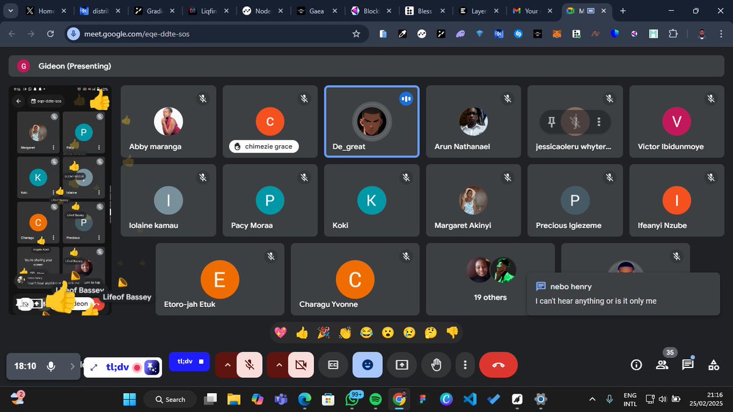The width and height of the screenshot is (733, 412).
Task: Send the crying face reaction
Action: (409, 333)
